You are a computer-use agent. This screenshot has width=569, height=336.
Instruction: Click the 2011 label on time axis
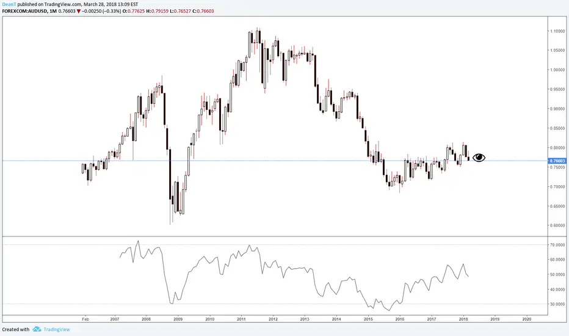coord(241,320)
